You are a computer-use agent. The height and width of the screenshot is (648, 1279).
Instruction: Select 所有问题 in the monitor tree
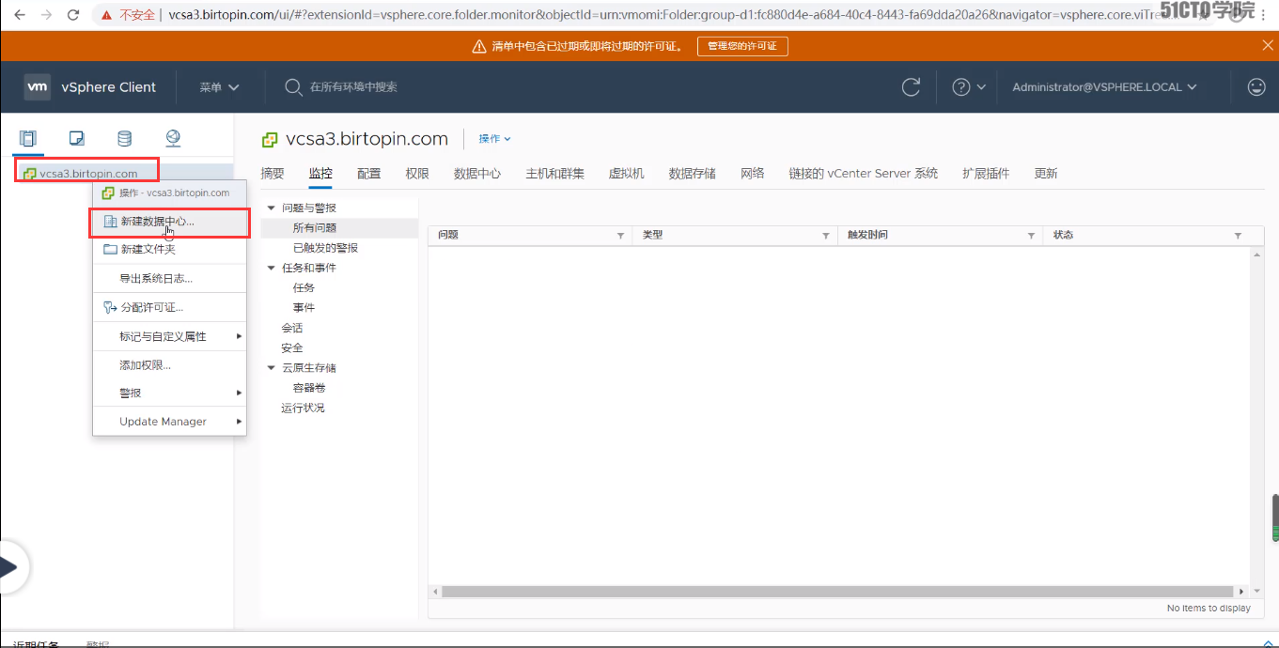[315, 228]
